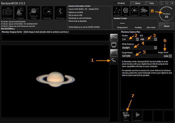Screen dimensions: 175x123
Task: Toggle the Daylight color theme icon
Action: [x=134, y=11]
